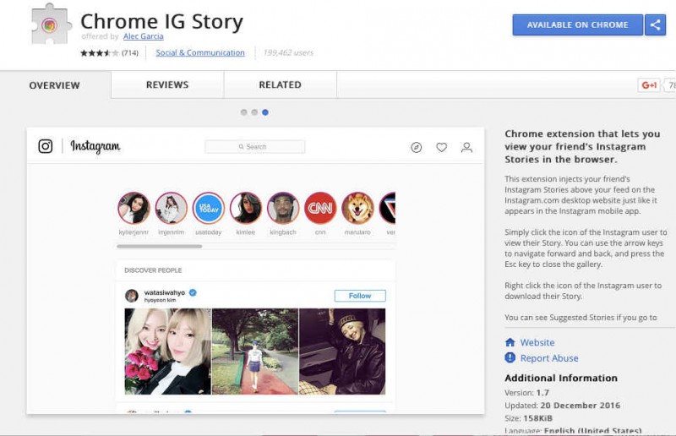Screen dimensions: 676x436
Task: Click the Chrome IG Story puzzle icon
Action: pos(51,25)
